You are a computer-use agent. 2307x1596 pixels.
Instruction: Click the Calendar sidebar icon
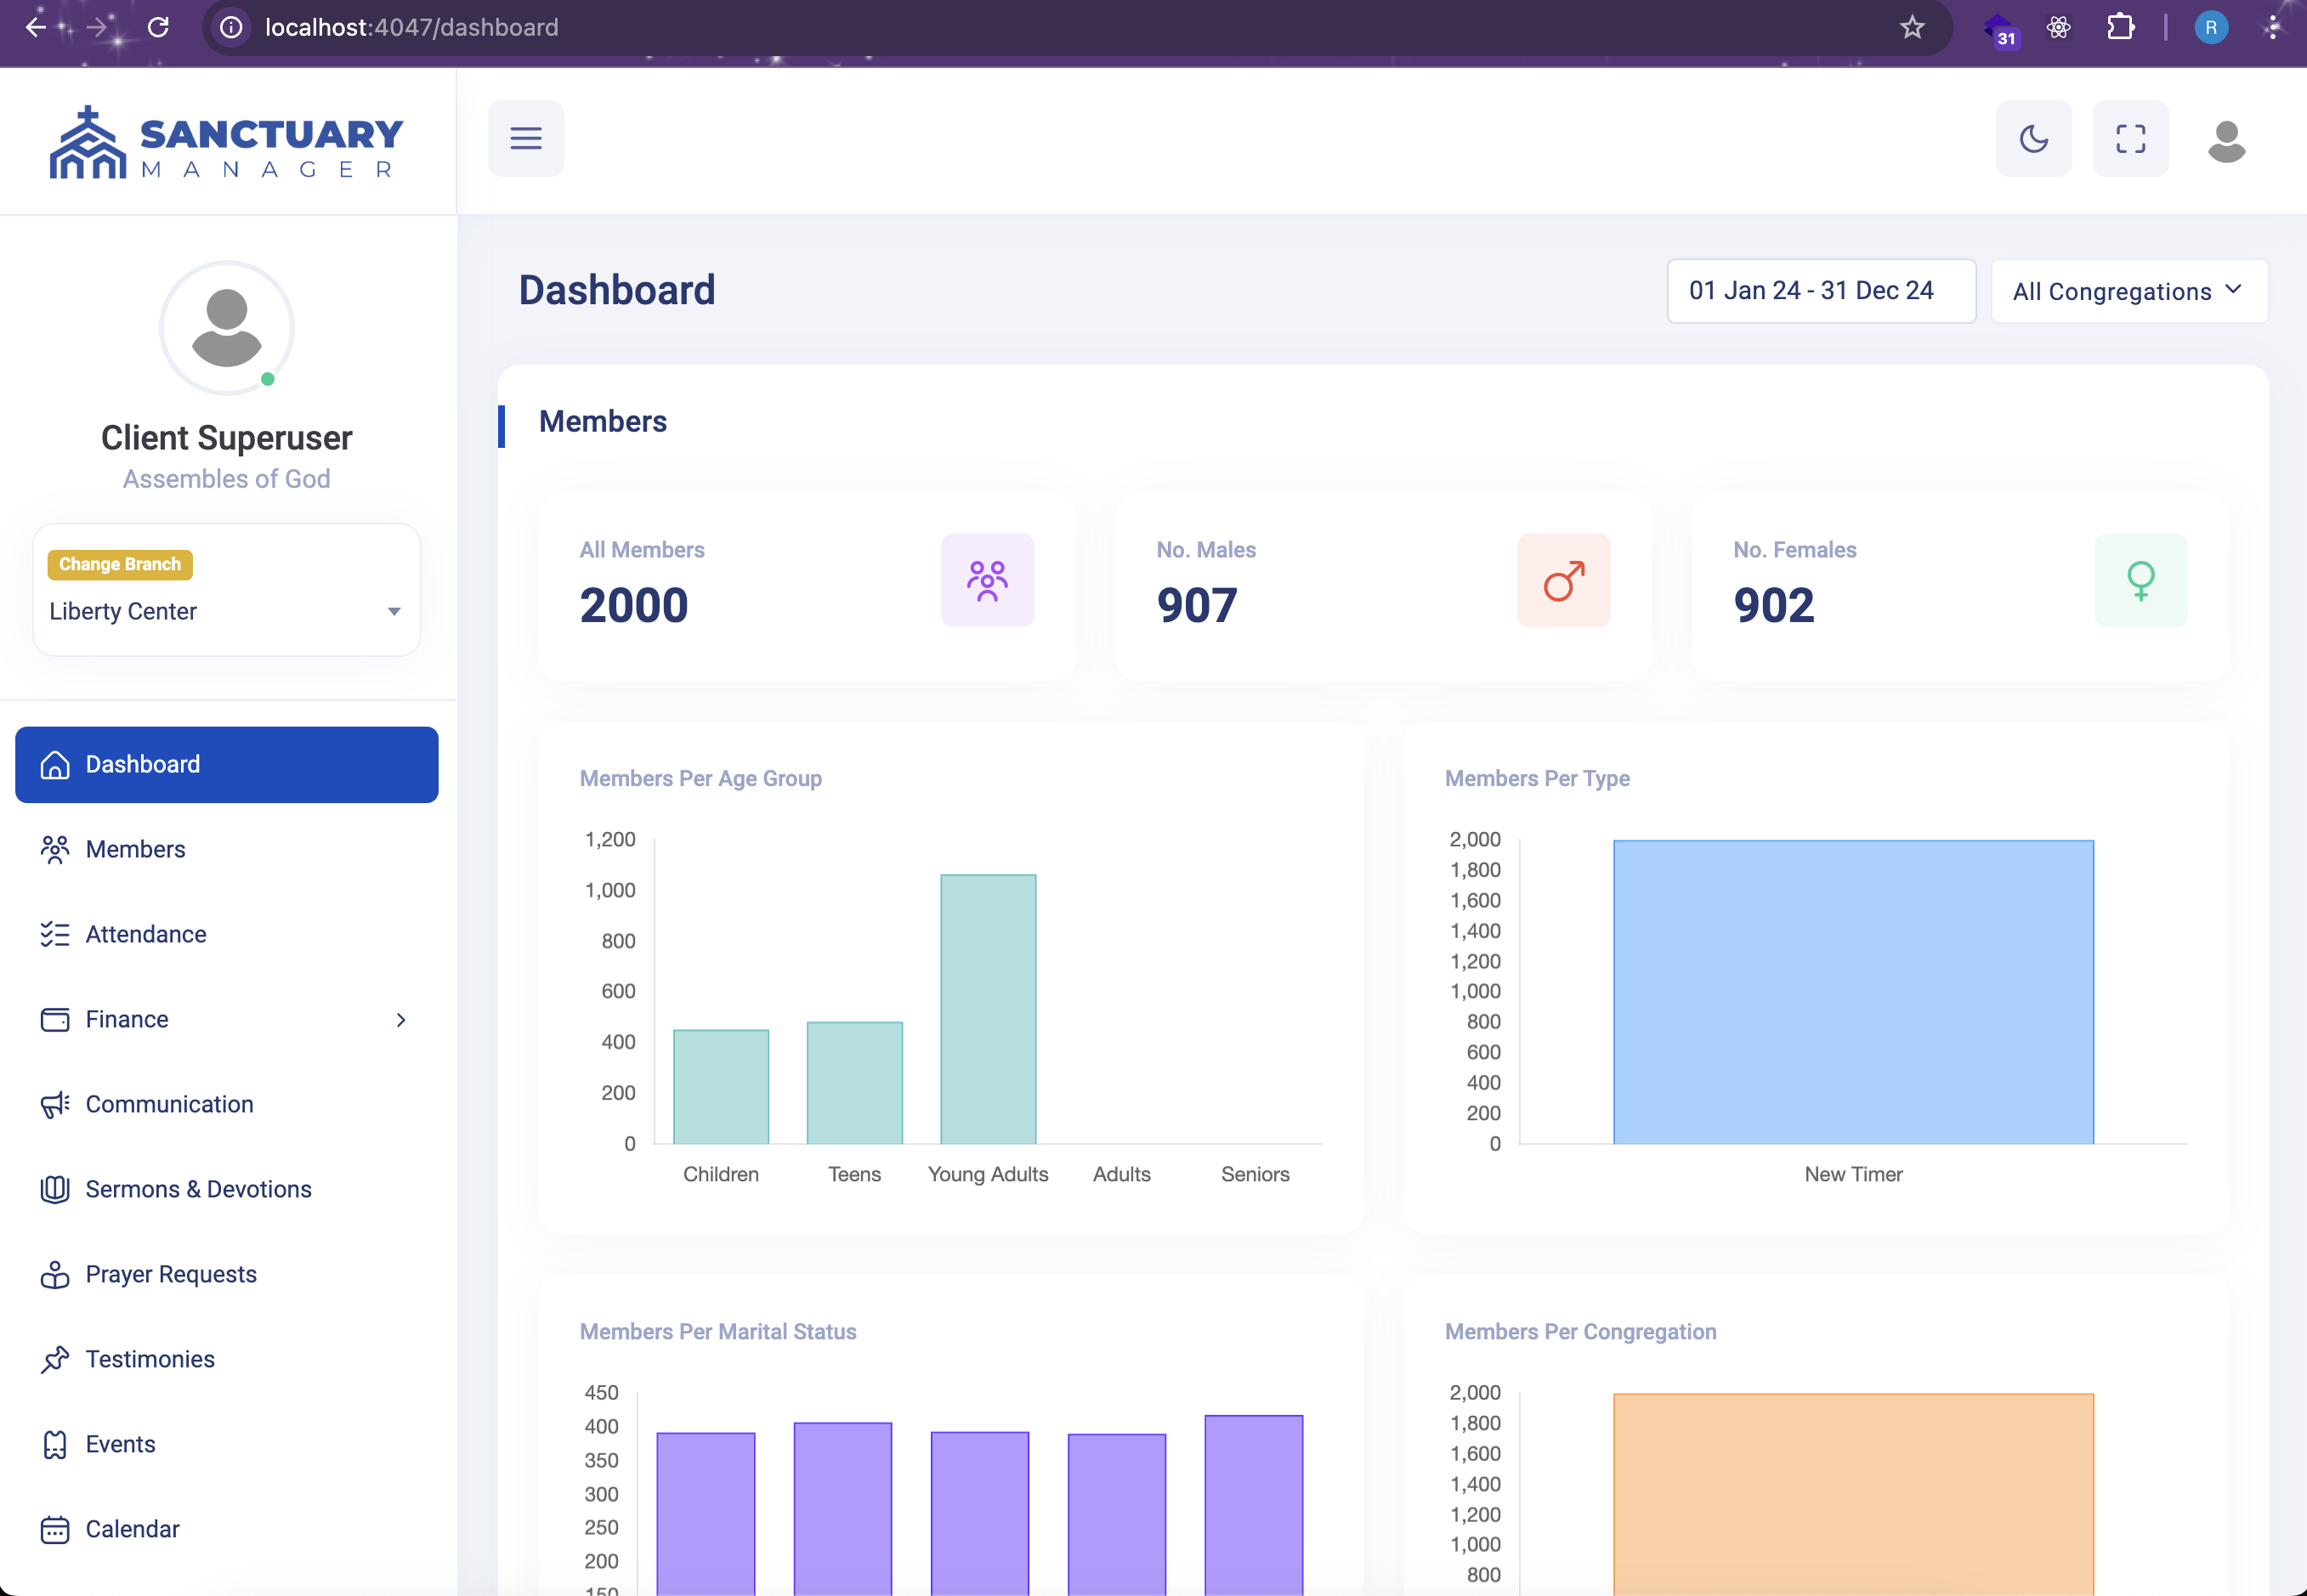tap(56, 1528)
